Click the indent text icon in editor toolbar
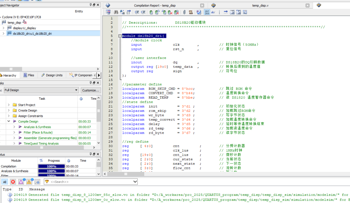Viewport: 350px width, 203px height. (x=136, y=12)
